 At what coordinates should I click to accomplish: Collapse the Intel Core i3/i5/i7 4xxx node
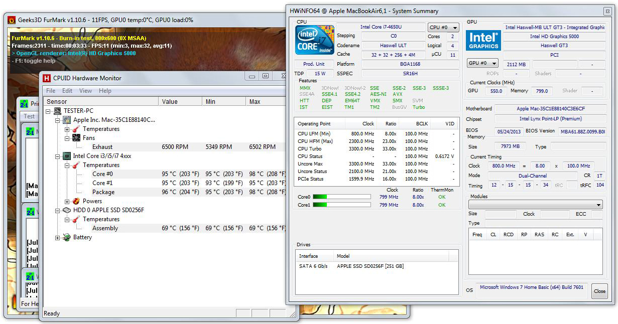(x=57, y=156)
